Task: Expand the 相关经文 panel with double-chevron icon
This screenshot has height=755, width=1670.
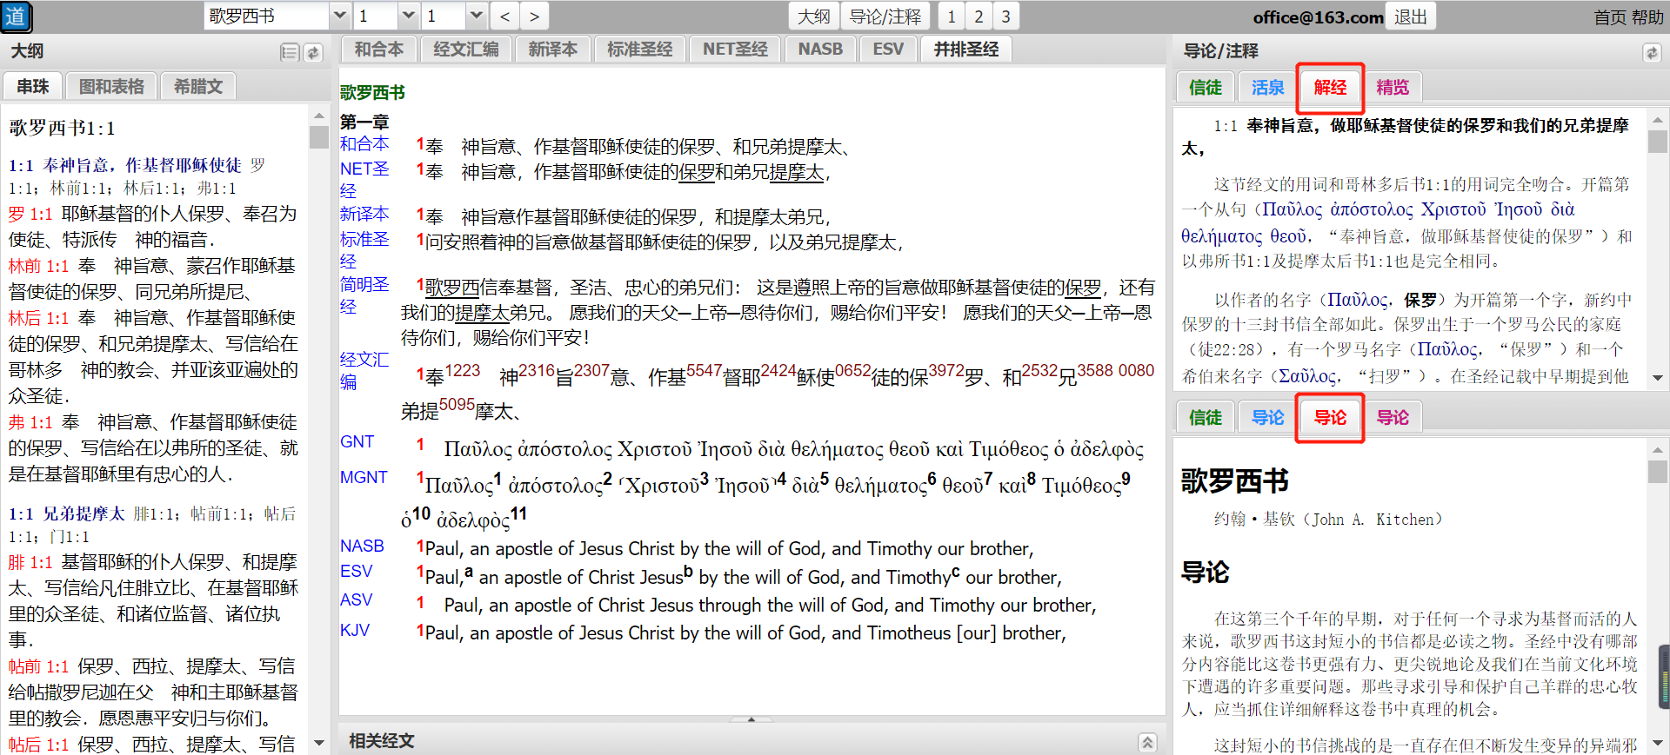Action: tap(1147, 741)
